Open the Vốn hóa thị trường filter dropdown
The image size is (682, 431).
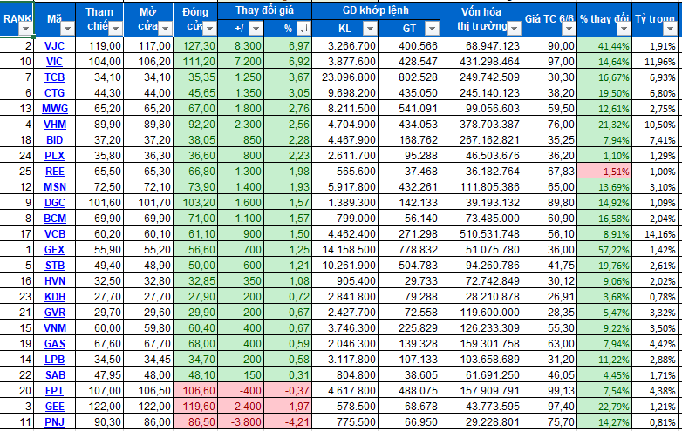pyautogui.click(x=514, y=29)
